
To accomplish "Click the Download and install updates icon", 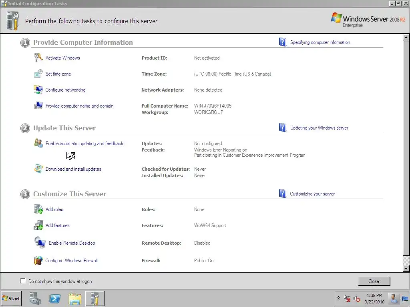I will pyautogui.click(x=38, y=169).
